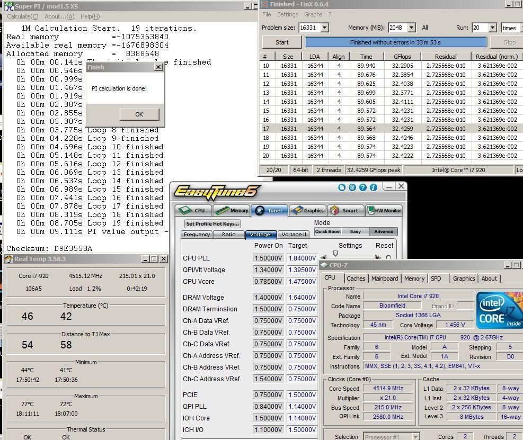This screenshot has width=523, height=440.
Task: Open EasyTune6 help question mark icon
Action: pyautogui.click(x=363, y=187)
